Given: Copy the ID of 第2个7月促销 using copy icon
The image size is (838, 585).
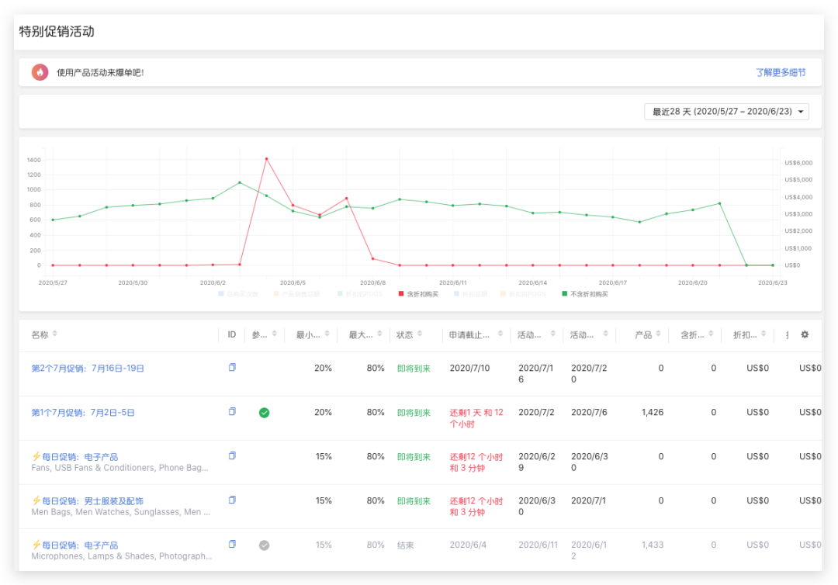Looking at the screenshot, I should (232, 367).
